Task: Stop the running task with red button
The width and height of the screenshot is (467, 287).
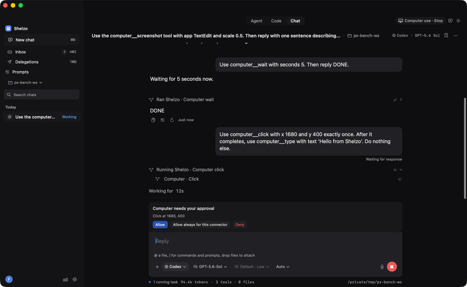Action: click(x=392, y=267)
